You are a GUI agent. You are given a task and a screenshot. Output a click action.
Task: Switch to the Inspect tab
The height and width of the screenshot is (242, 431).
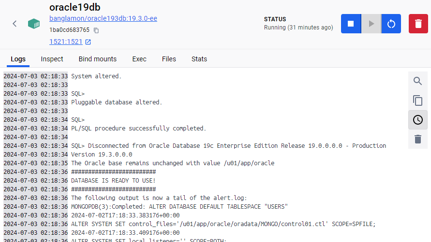pos(52,59)
